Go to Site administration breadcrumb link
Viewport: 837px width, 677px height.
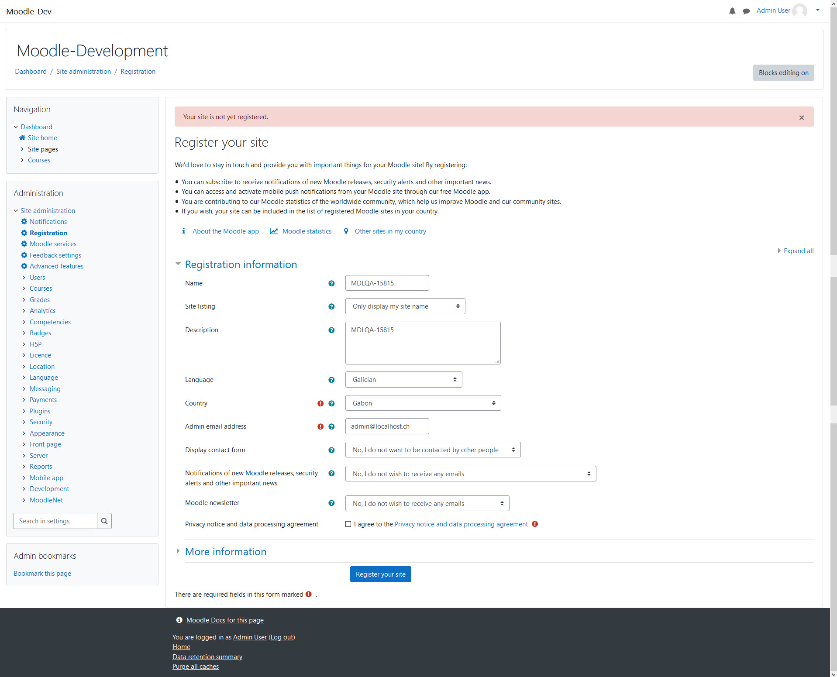pos(83,71)
